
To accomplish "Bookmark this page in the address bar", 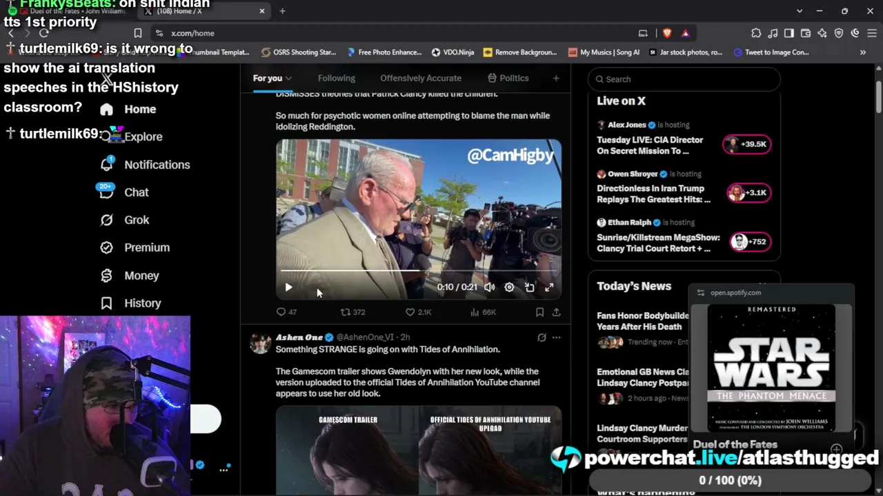I will click(138, 33).
